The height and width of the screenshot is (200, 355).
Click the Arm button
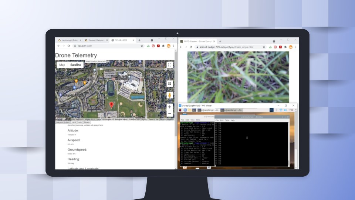80,122
